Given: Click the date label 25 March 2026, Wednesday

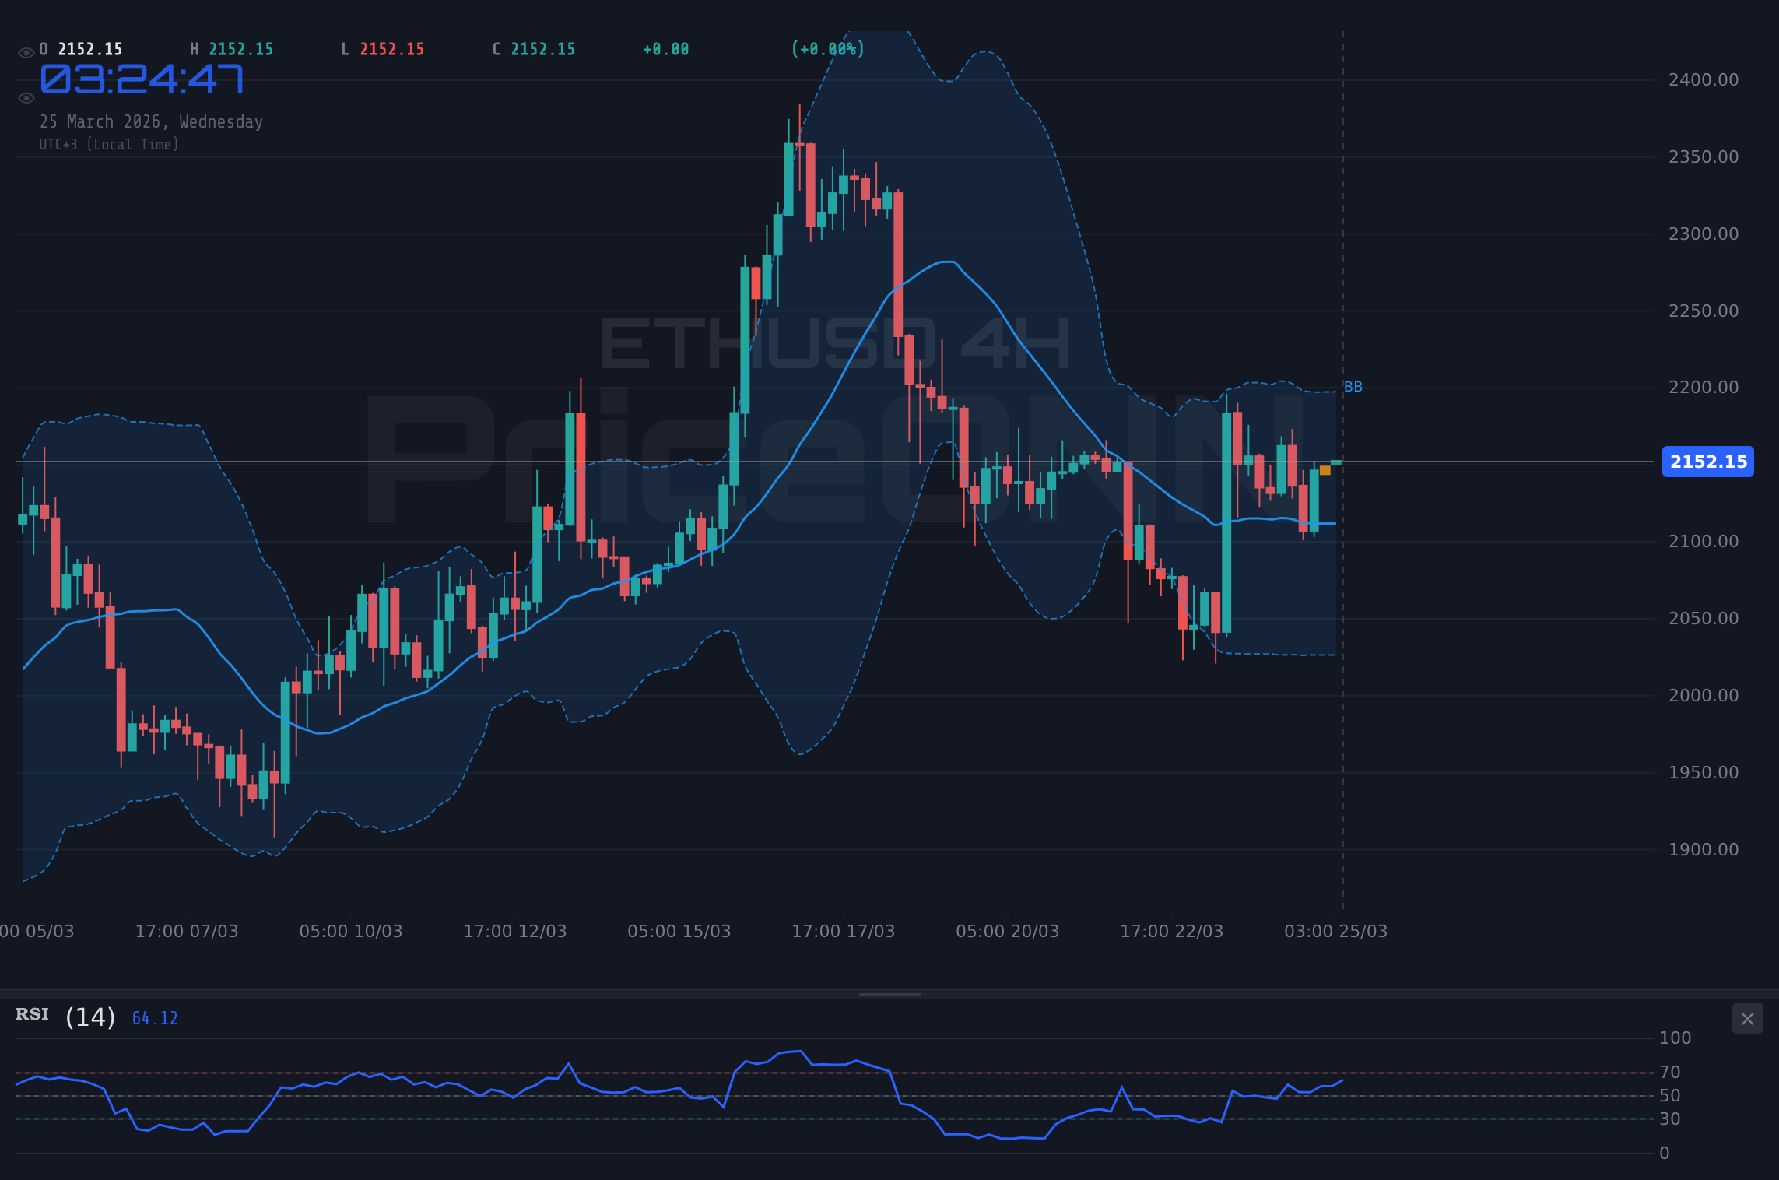Looking at the screenshot, I should [151, 121].
